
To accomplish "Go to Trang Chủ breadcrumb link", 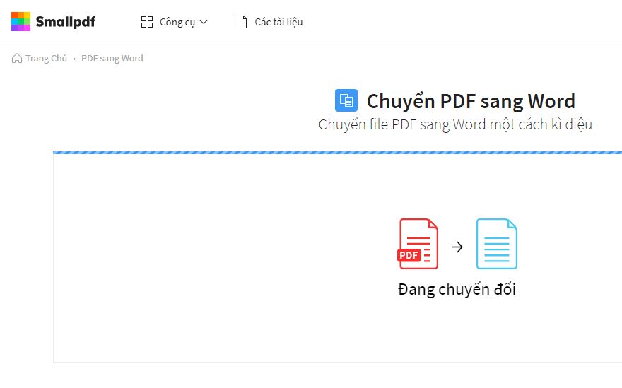I will click(x=47, y=59).
